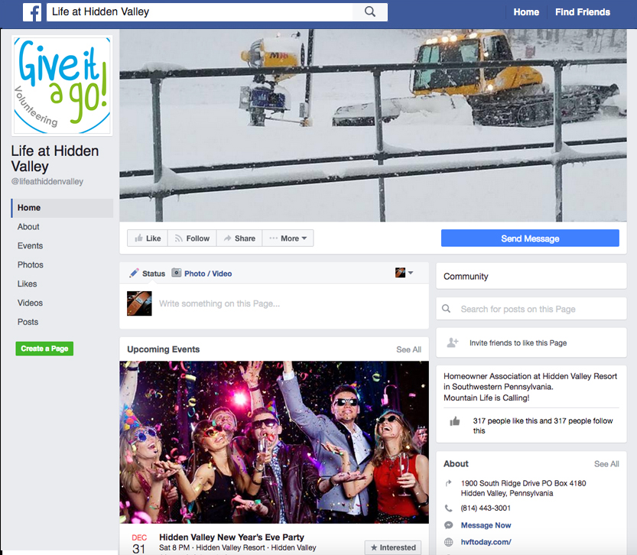Image resolution: width=637 pixels, height=555 pixels.
Task: Visit the hvftoday.com/ website link
Action: tap(486, 542)
